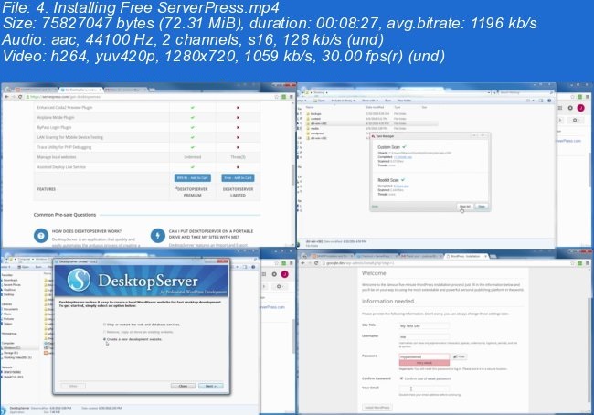The image size is (594, 415).
Task: Toggle Confirm use of weak password checkbox
Action: click(x=401, y=378)
